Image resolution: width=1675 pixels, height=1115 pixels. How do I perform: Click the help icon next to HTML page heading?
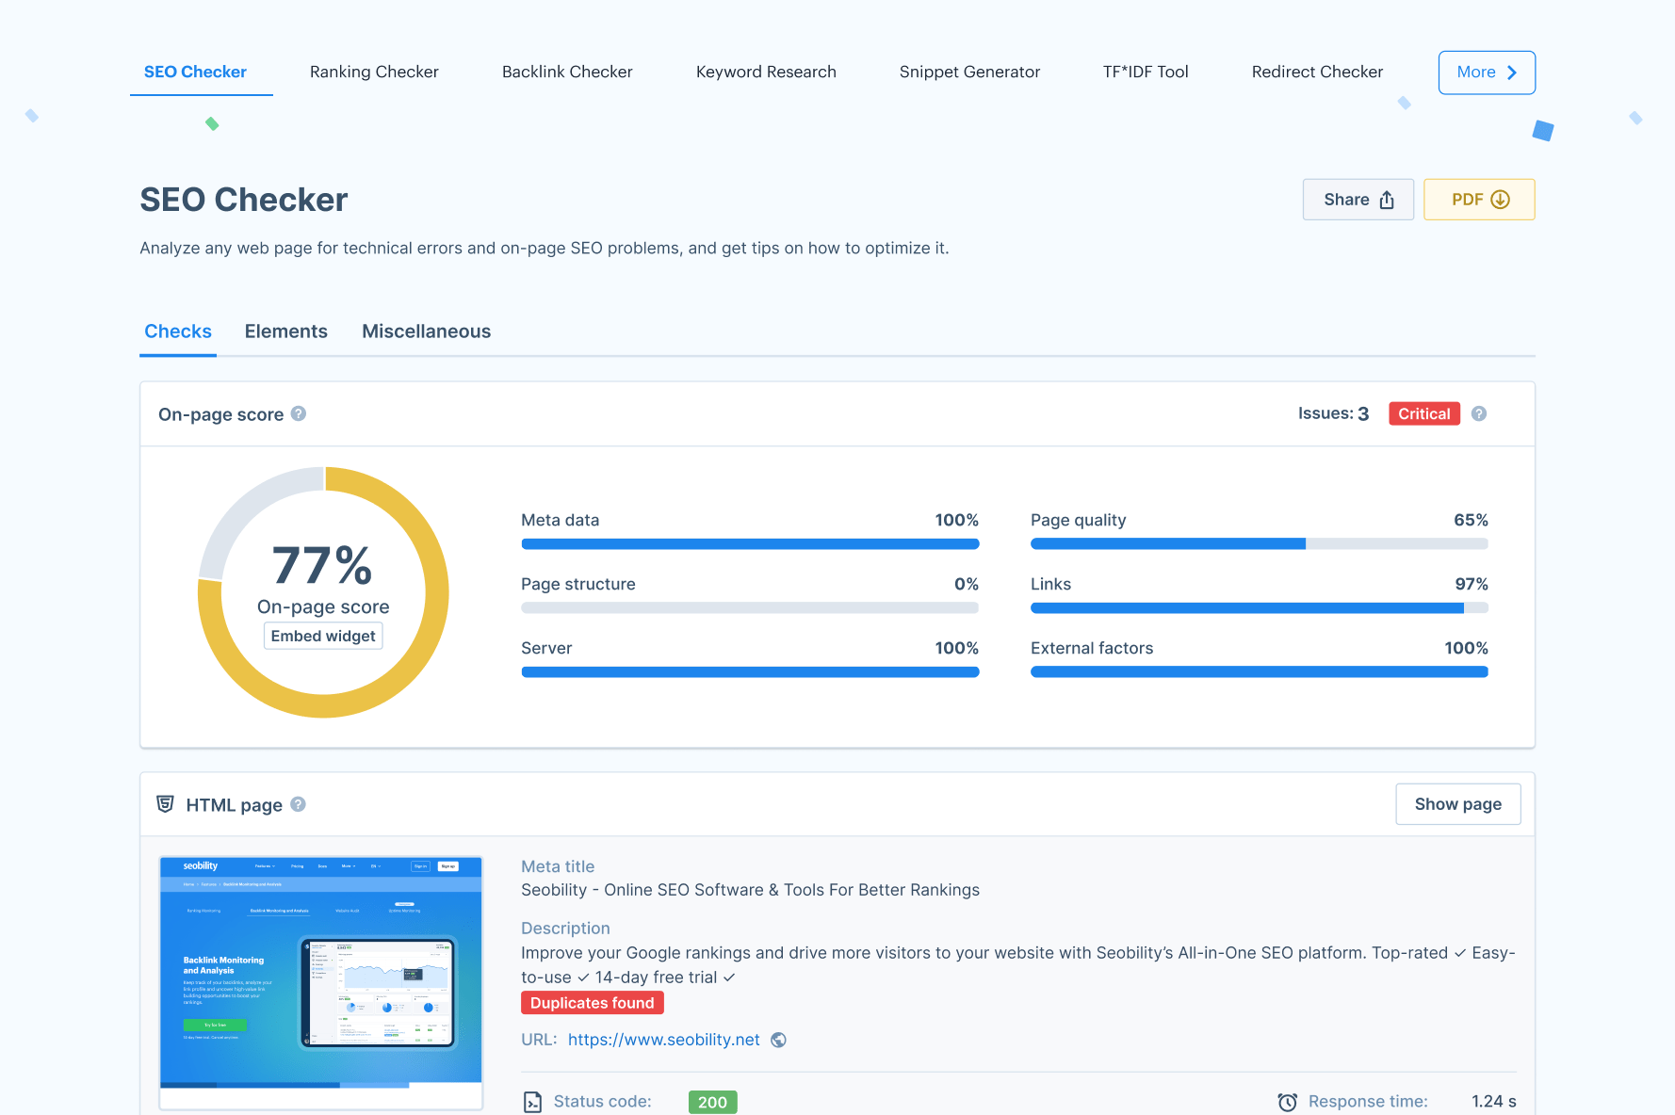coord(299,805)
